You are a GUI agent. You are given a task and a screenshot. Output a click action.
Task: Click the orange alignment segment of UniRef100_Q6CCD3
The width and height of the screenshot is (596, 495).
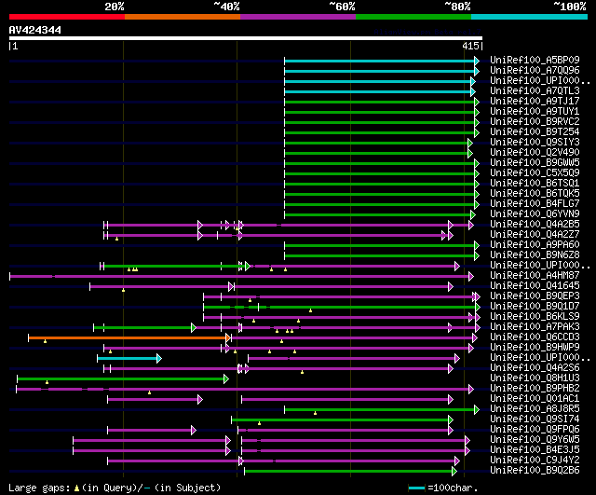pos(128,337)
